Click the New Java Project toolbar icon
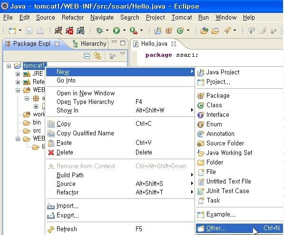The width and height of the screenshot is (284, 235). (158, 31)
